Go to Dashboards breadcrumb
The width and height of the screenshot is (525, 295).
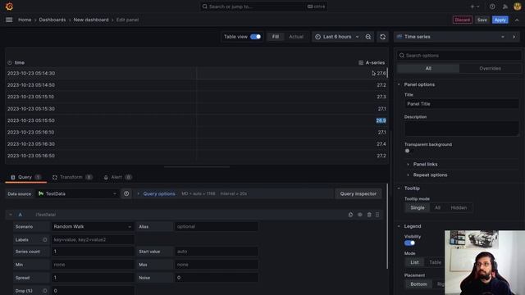[52, 20]
